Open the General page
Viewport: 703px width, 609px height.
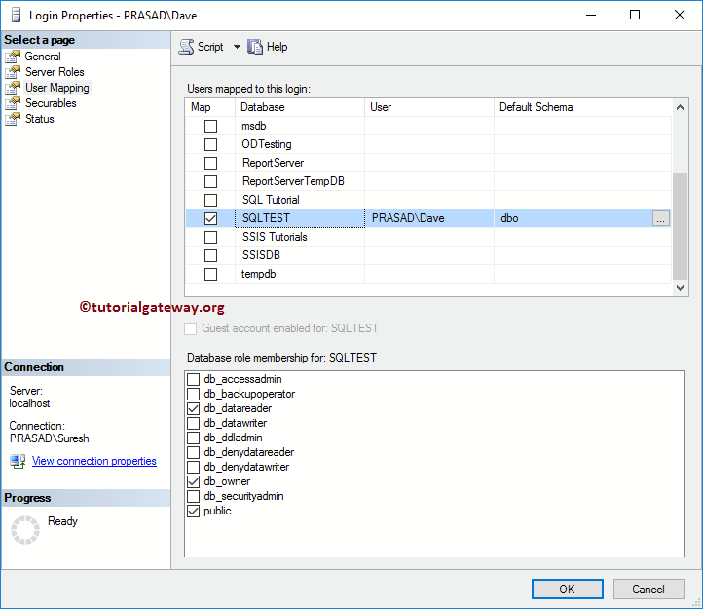tap(43, 57)
